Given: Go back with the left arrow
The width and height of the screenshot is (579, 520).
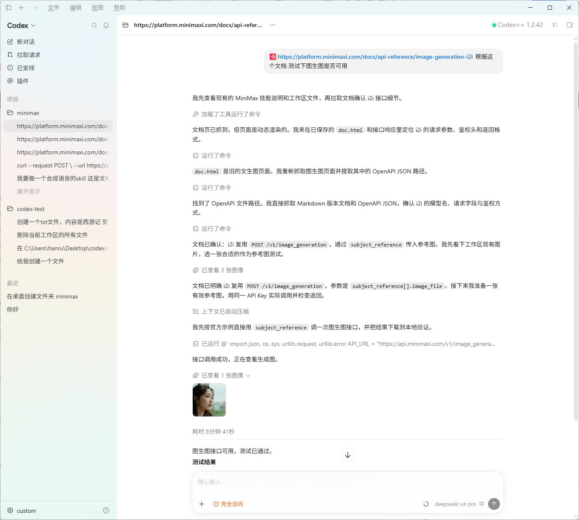Looking at the screenshot, I should click(x=22, y=8).
